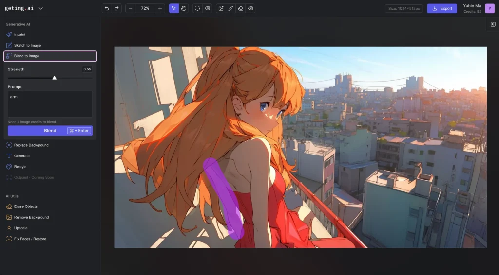Select Replace Background in sidebar

point(31,145)
